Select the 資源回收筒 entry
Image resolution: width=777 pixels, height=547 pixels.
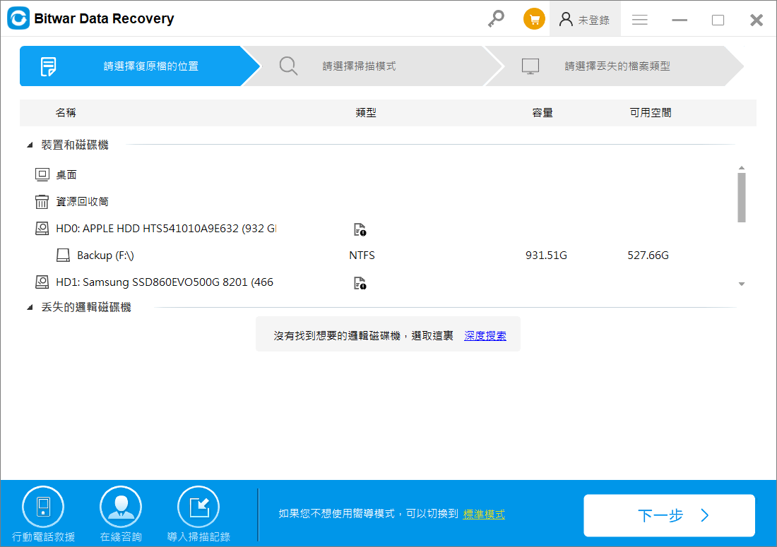pos(82,201)
